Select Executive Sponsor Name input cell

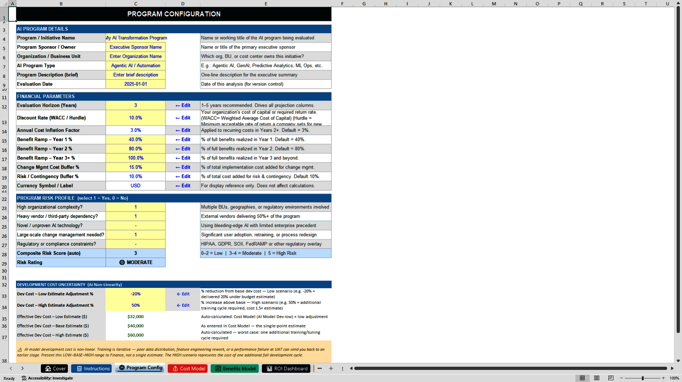pos(136,47)
